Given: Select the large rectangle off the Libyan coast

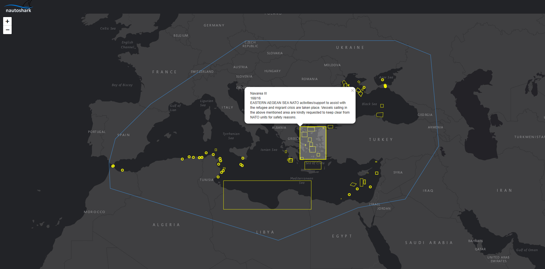Looking at the screenshot, I should (267, 195).
